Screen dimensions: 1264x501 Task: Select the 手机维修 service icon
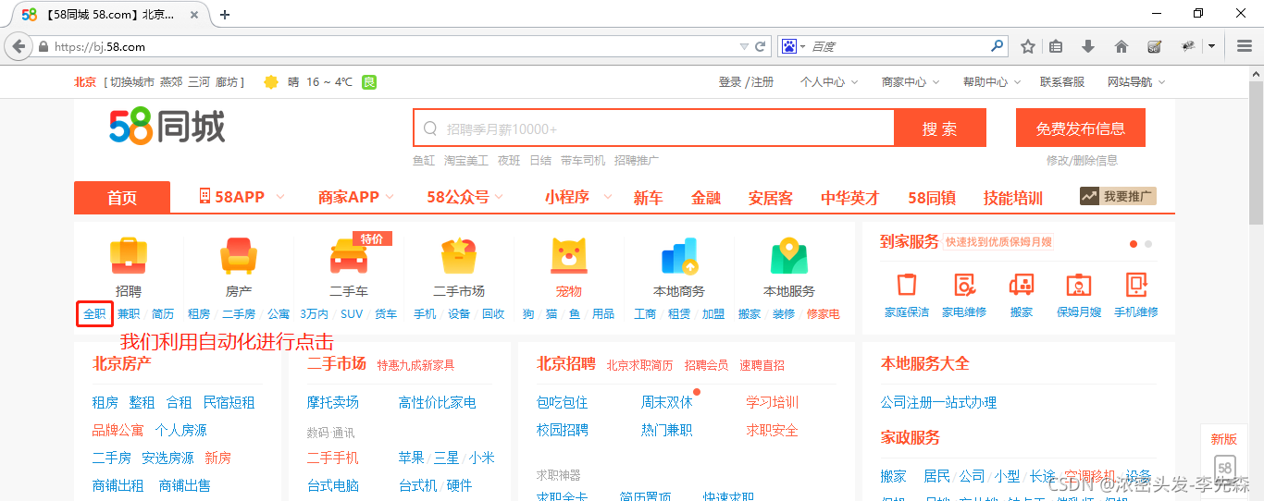tap(1136, 285)
